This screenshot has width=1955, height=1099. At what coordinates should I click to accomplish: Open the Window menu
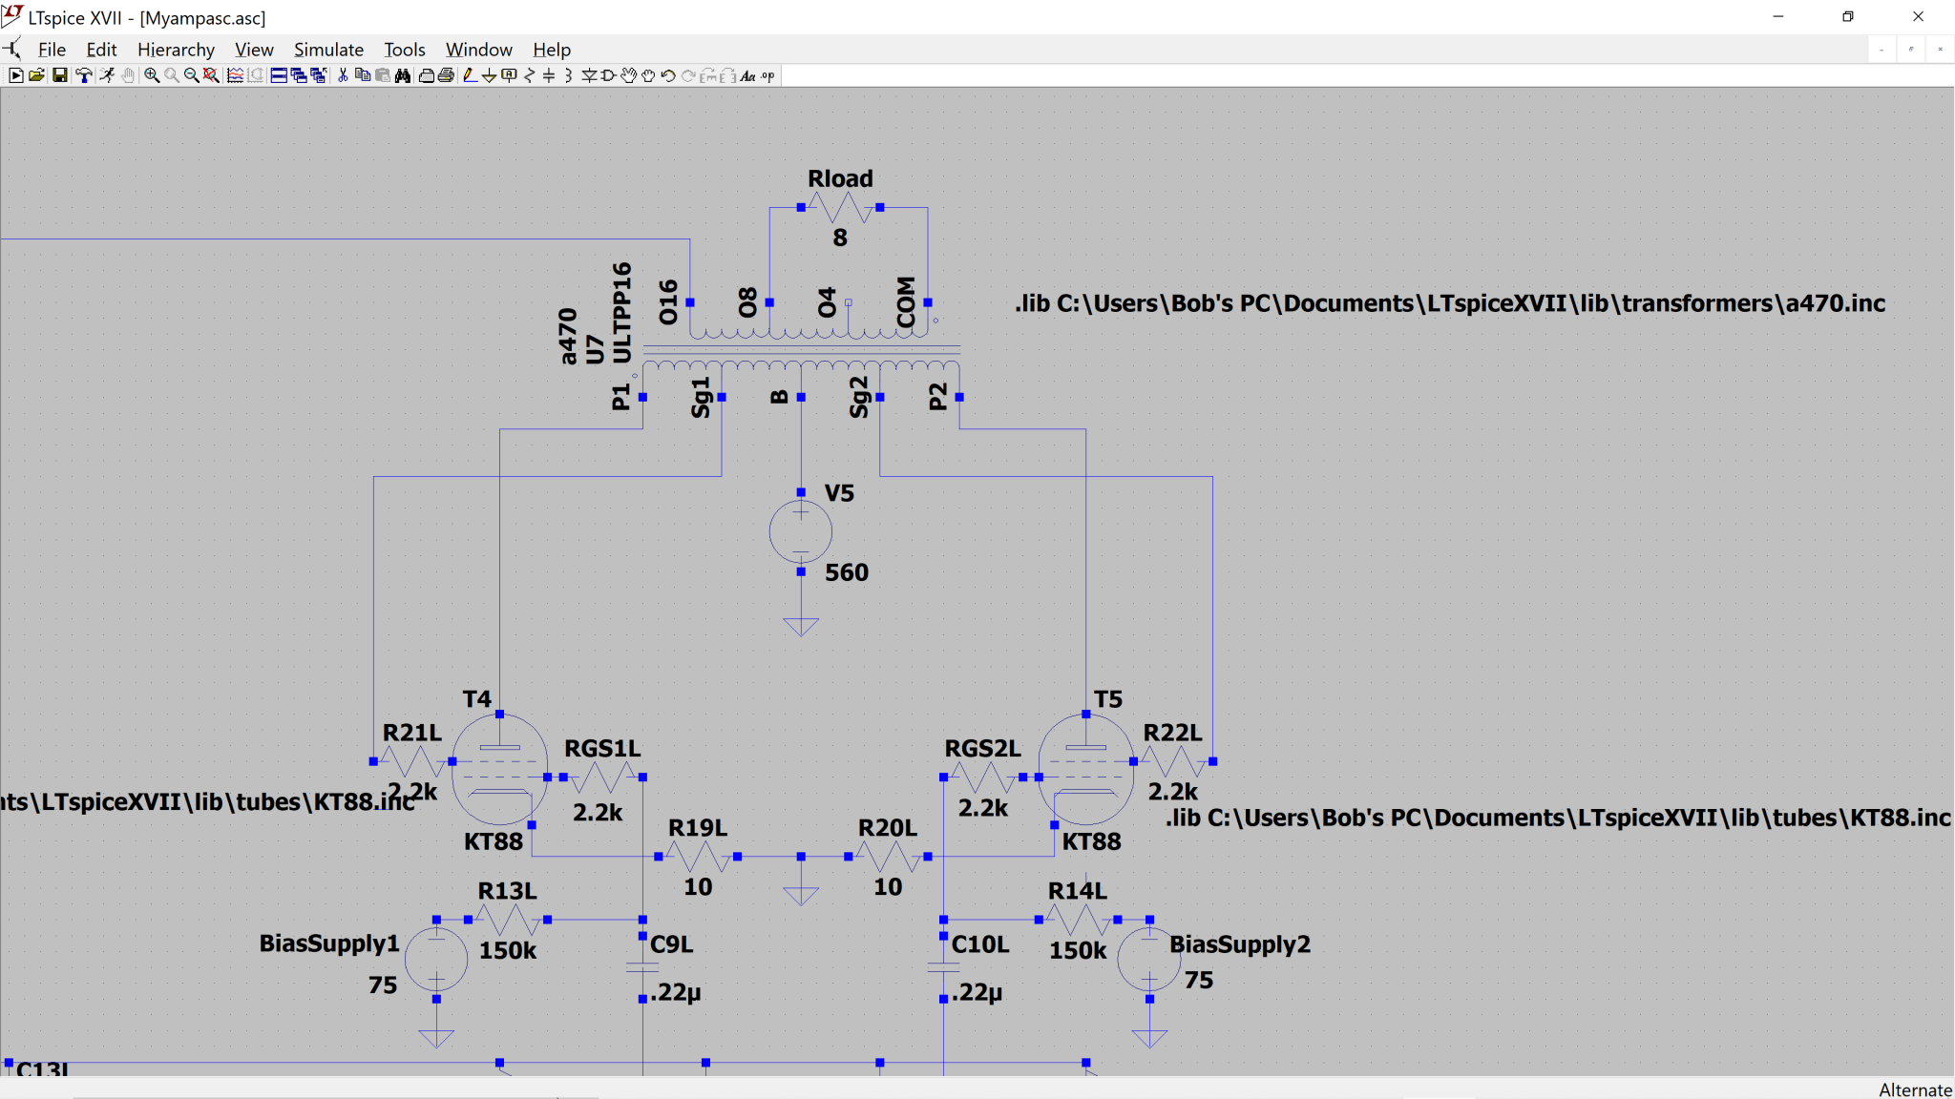(x=479, y=50)
